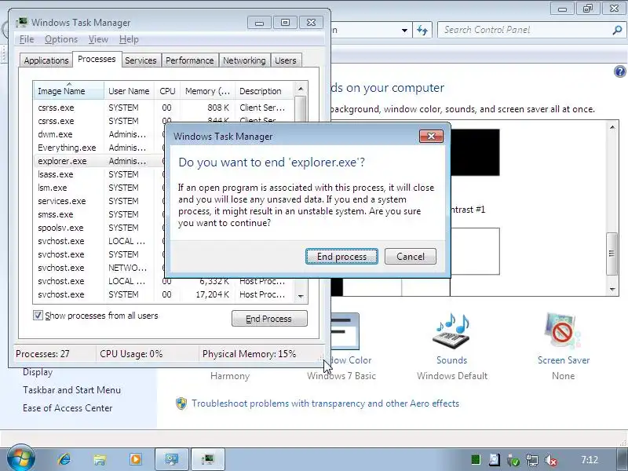Image resolution: width=628 pixels, height=471 pixels.
Task: Select the lsass.exe process row
Action: point(100,174)
